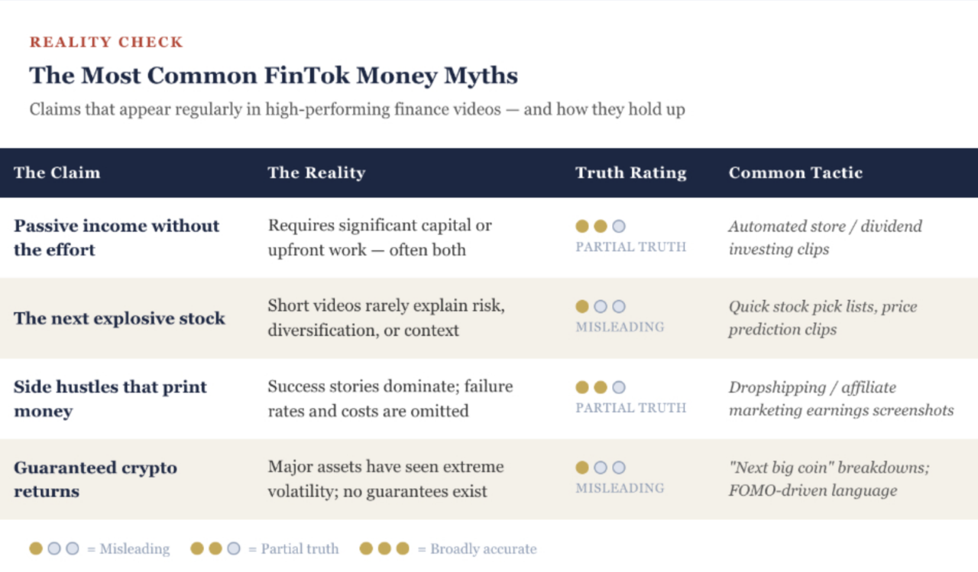978x572 pixels.
Task: Click the Dropshipping affiliate marketing tactic text
Action: point(841,399)
